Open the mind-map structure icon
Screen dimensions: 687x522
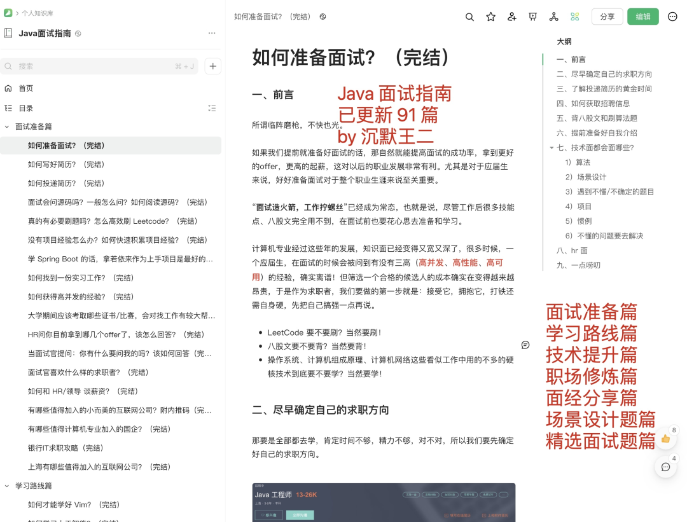[x=554, y=17]
